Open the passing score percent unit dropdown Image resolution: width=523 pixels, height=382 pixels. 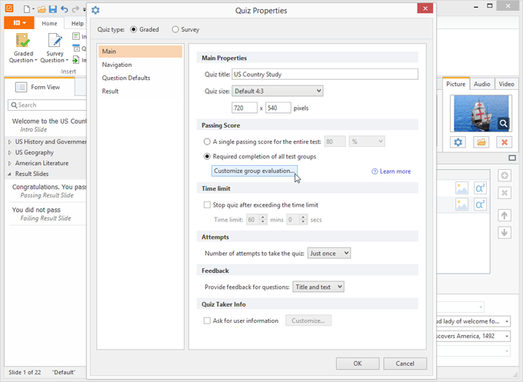point(367,141)
